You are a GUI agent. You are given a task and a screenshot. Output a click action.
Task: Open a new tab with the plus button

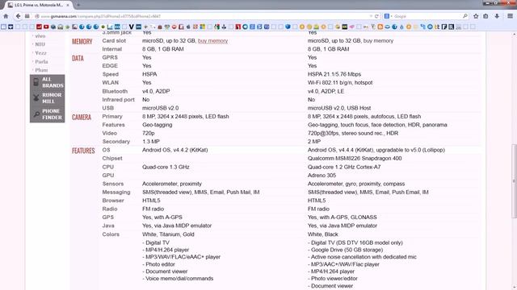pos(78,5)
